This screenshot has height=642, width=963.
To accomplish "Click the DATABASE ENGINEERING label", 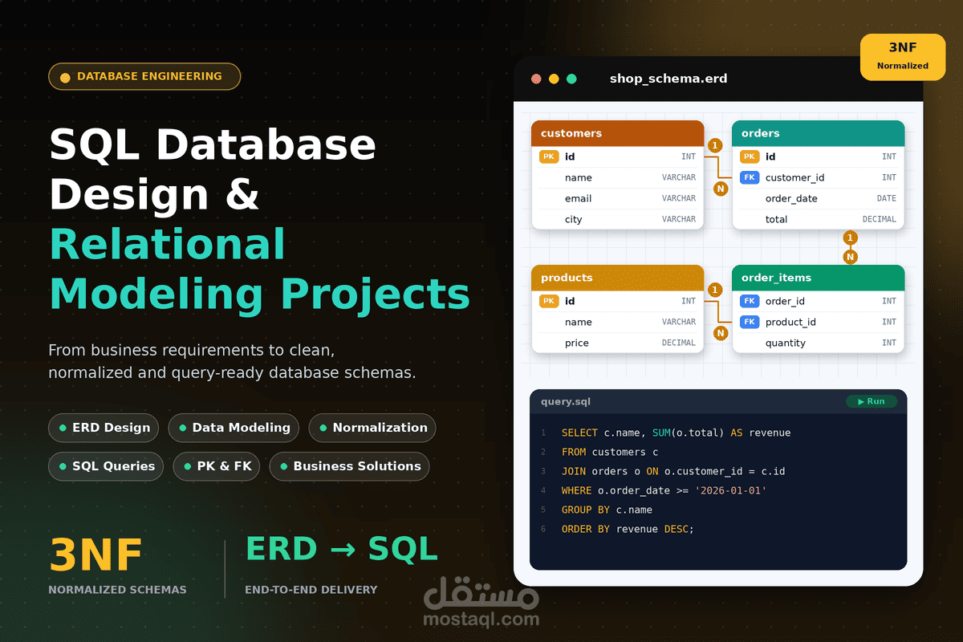I will click(x=149, y=76).
